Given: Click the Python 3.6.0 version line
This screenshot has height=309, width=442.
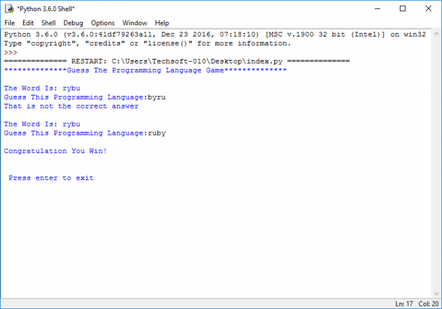Looking at the screenshot, I should coord(215,34).
